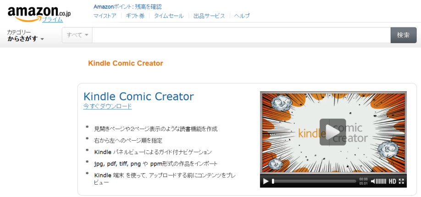This screenshot has width=421, height=197.
Task: Go to タイムセール page
Action: coord(169,16)
